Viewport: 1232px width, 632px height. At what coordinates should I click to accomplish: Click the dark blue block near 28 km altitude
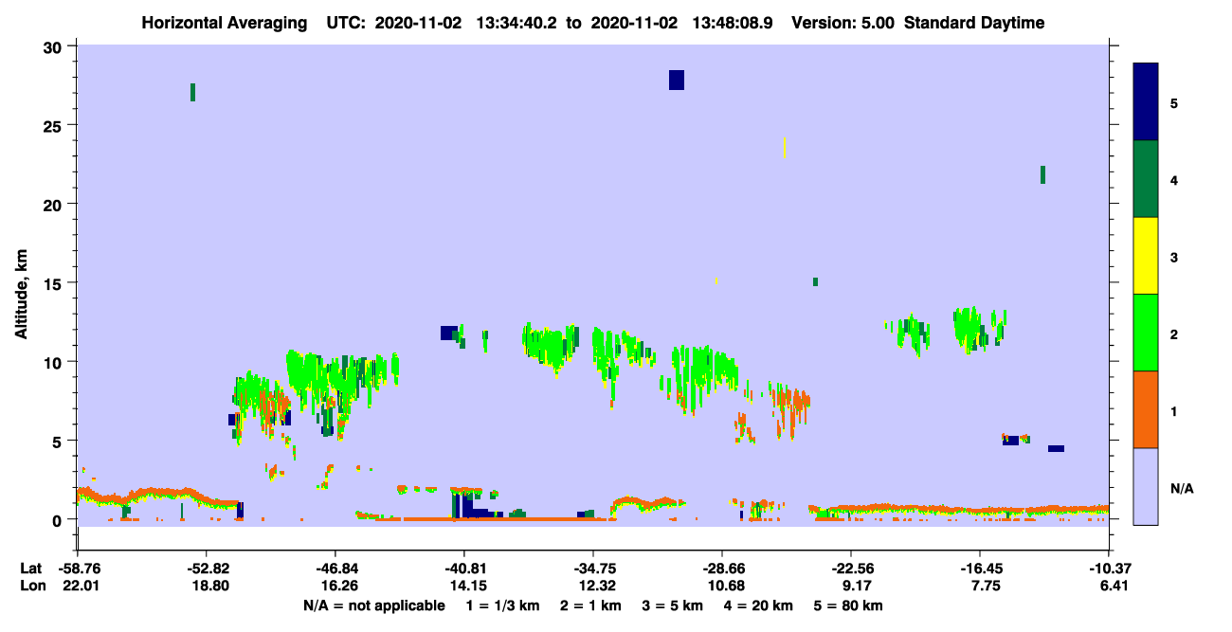pyautogui.click(x=676, y=80)
